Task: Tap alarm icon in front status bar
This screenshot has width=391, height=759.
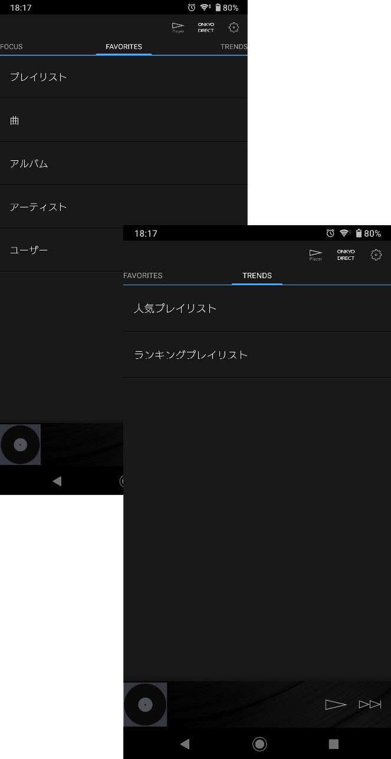Action: [330, 233]
